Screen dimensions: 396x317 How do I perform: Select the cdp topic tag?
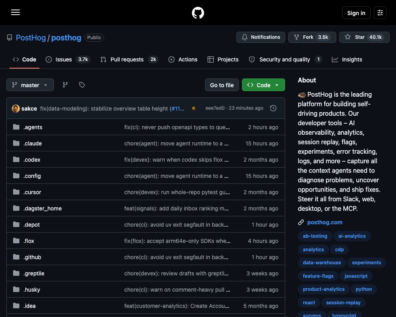coord(339,250)
